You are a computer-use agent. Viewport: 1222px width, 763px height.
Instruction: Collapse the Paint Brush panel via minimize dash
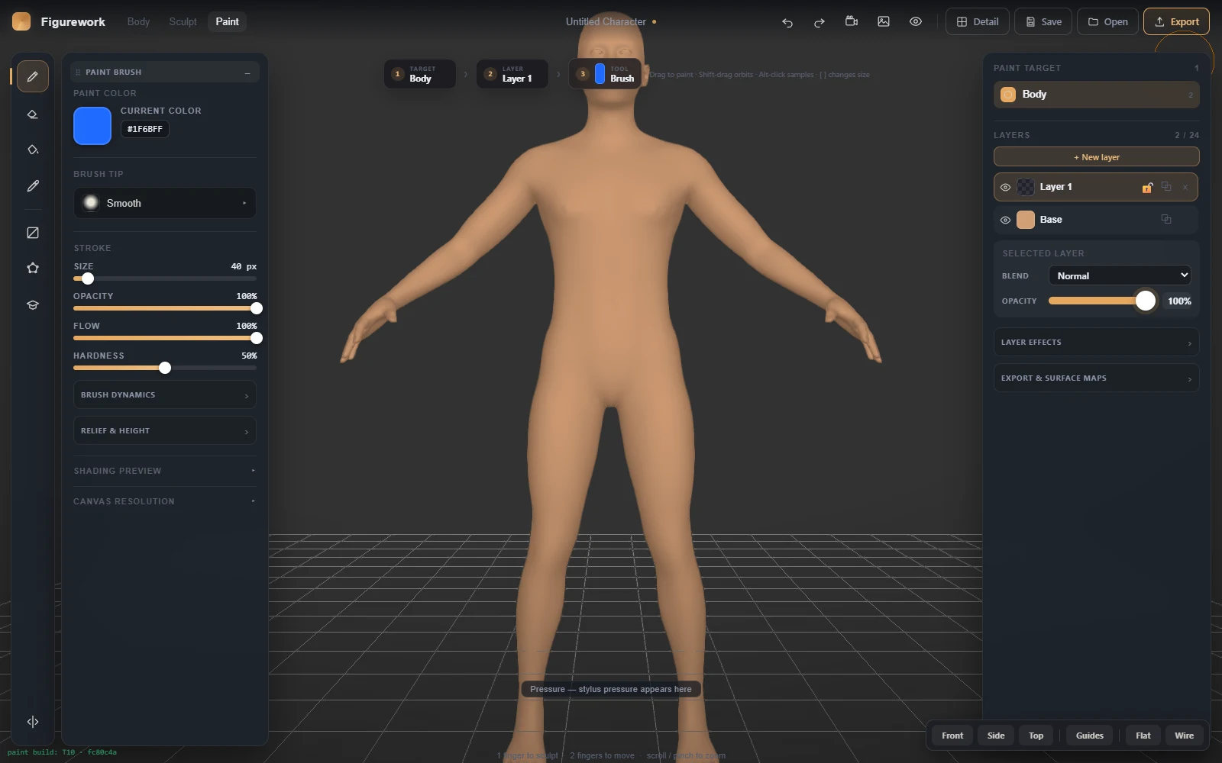[x=247, y=72]
